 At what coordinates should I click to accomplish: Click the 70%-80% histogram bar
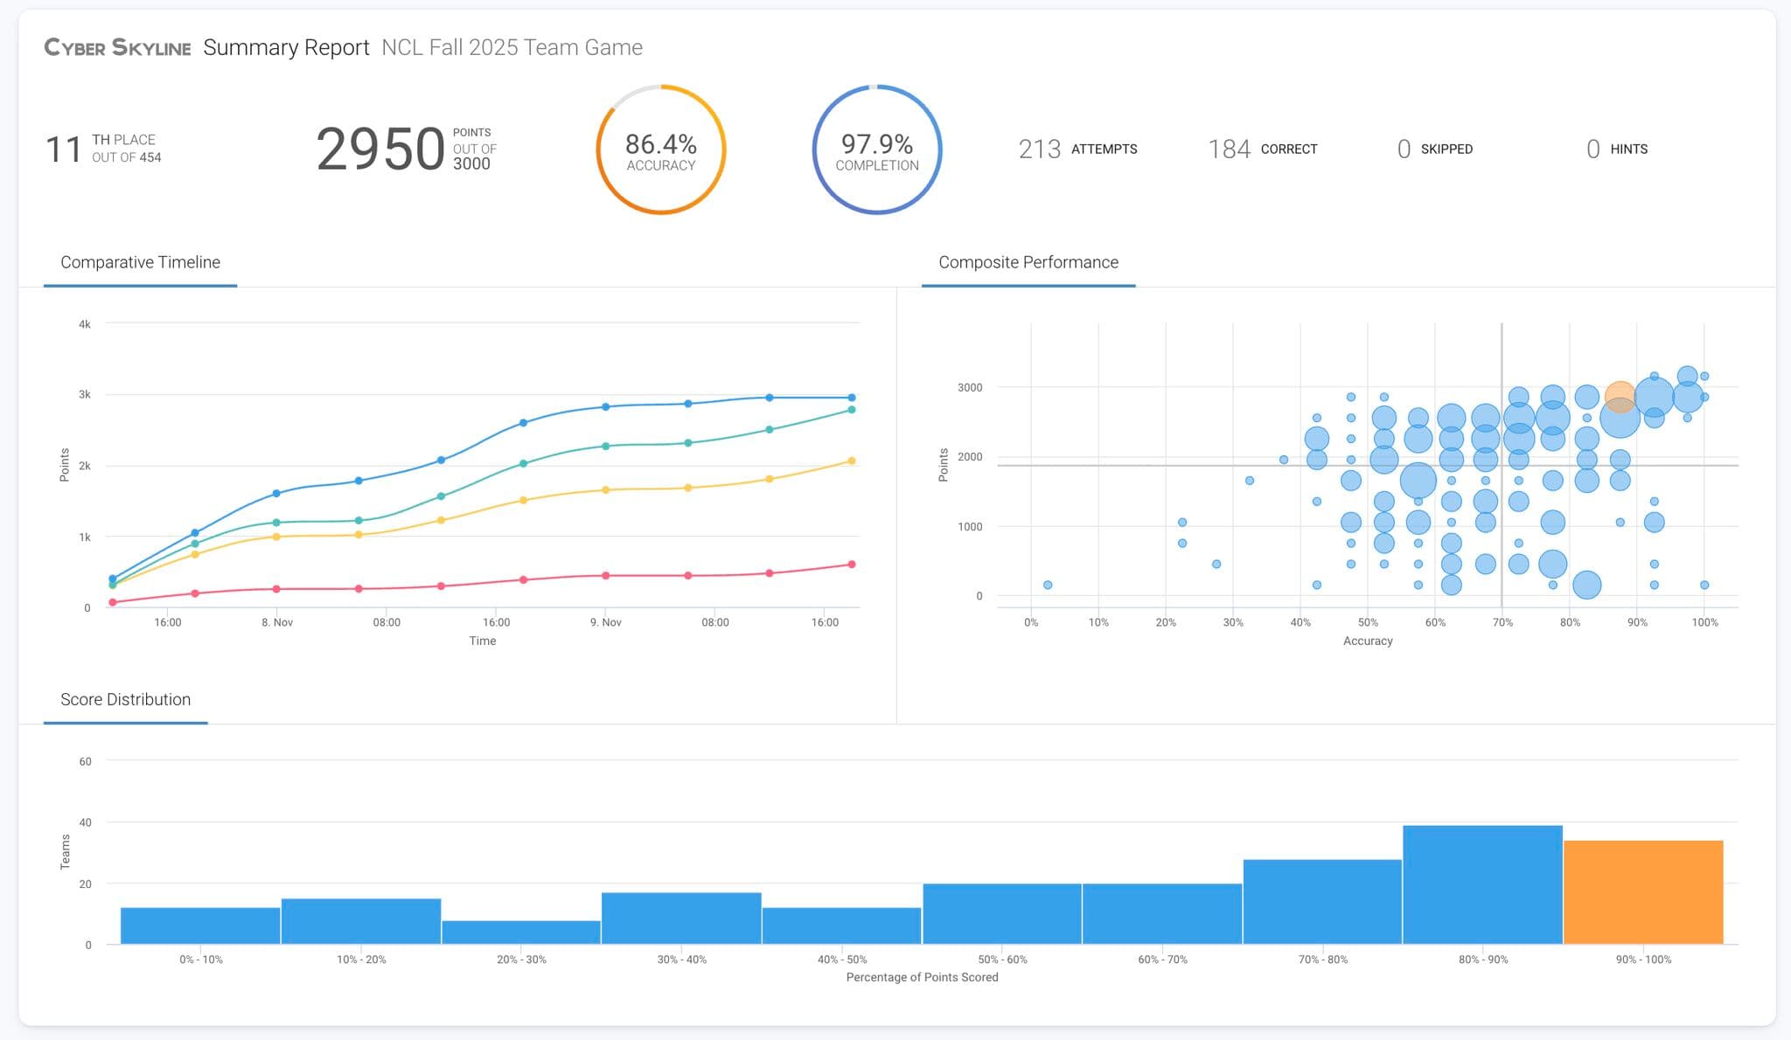(x=1321, y=902)
